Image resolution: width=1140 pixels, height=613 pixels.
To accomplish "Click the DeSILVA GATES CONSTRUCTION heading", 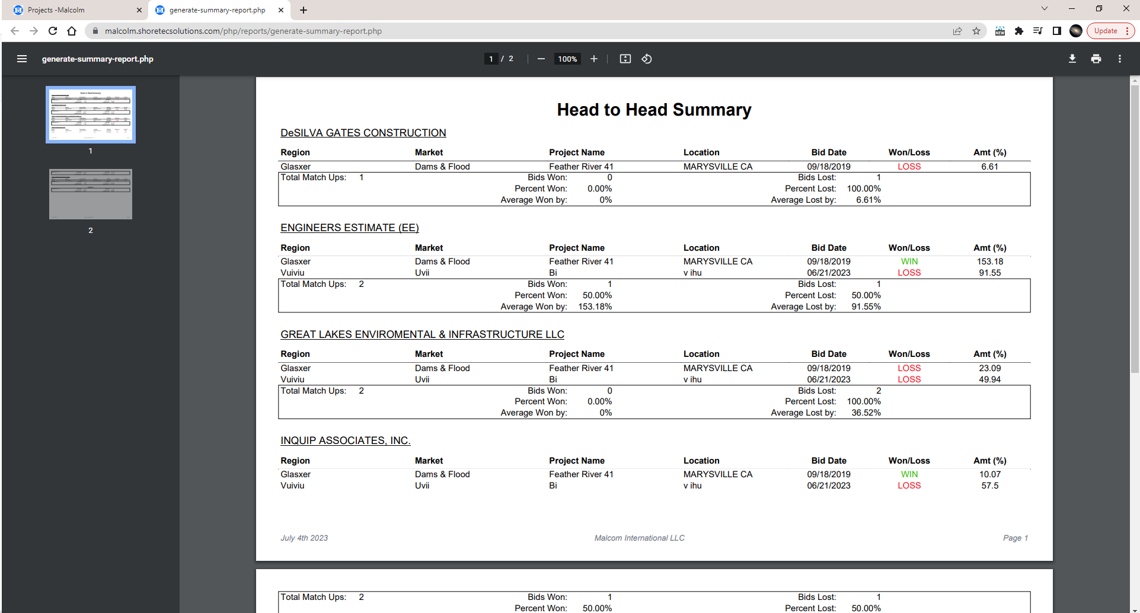I will pos(363,133).
